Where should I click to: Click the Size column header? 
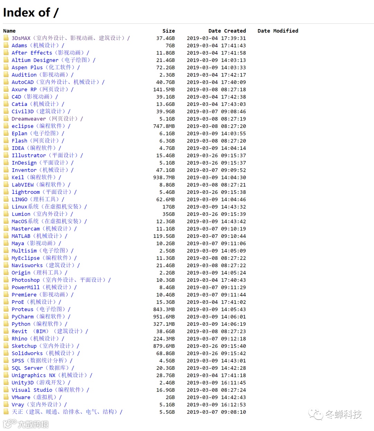tap(169, 31)
